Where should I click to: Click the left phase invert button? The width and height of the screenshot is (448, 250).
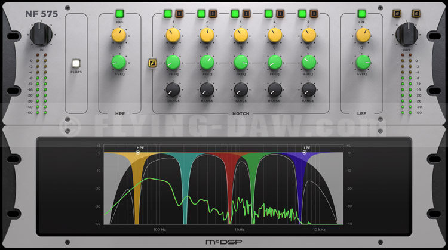397,13
